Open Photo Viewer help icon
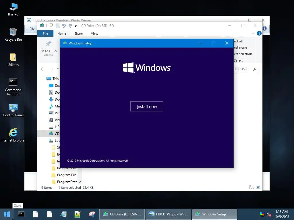This screenshot has width=294, height=220. tap(264, 28)
